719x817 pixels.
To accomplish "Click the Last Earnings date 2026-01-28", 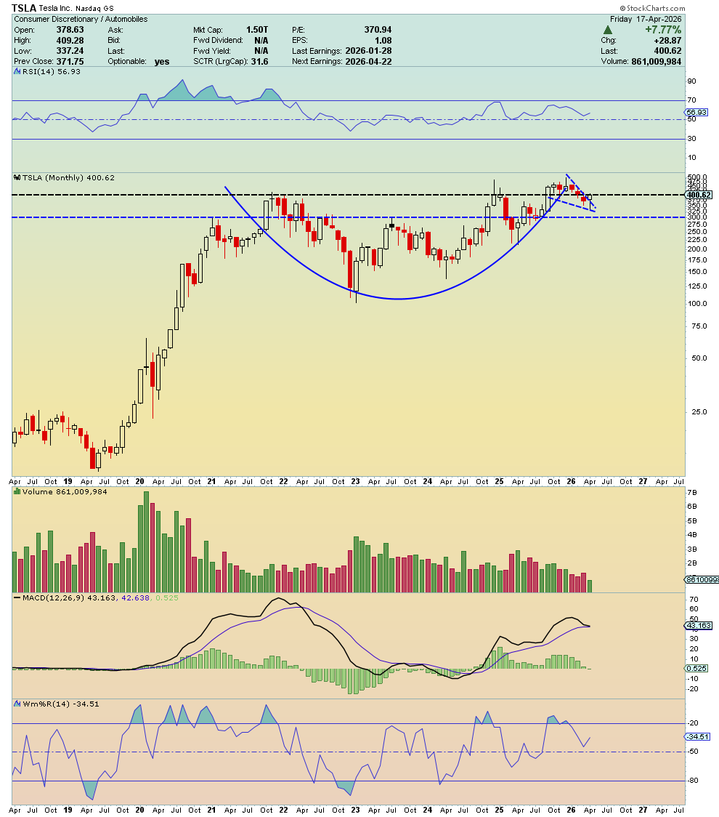I will [x=368, y=51].
